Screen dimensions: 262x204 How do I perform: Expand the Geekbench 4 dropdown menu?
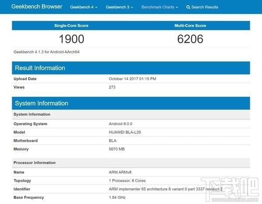point(83,7)
